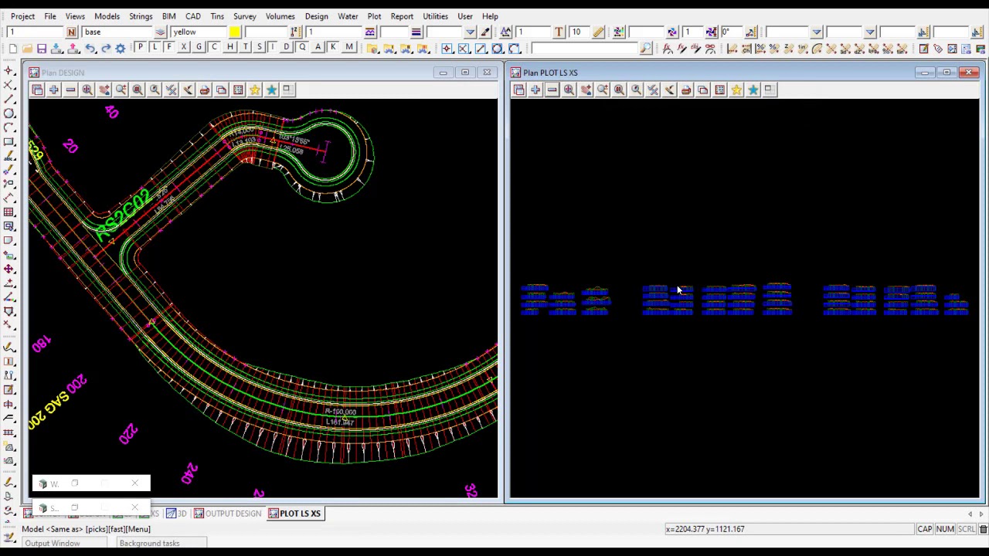The height and width of the screenshot is (556, 989).
Task: Toggle the T snap button
Action: [x=244, y=48]
